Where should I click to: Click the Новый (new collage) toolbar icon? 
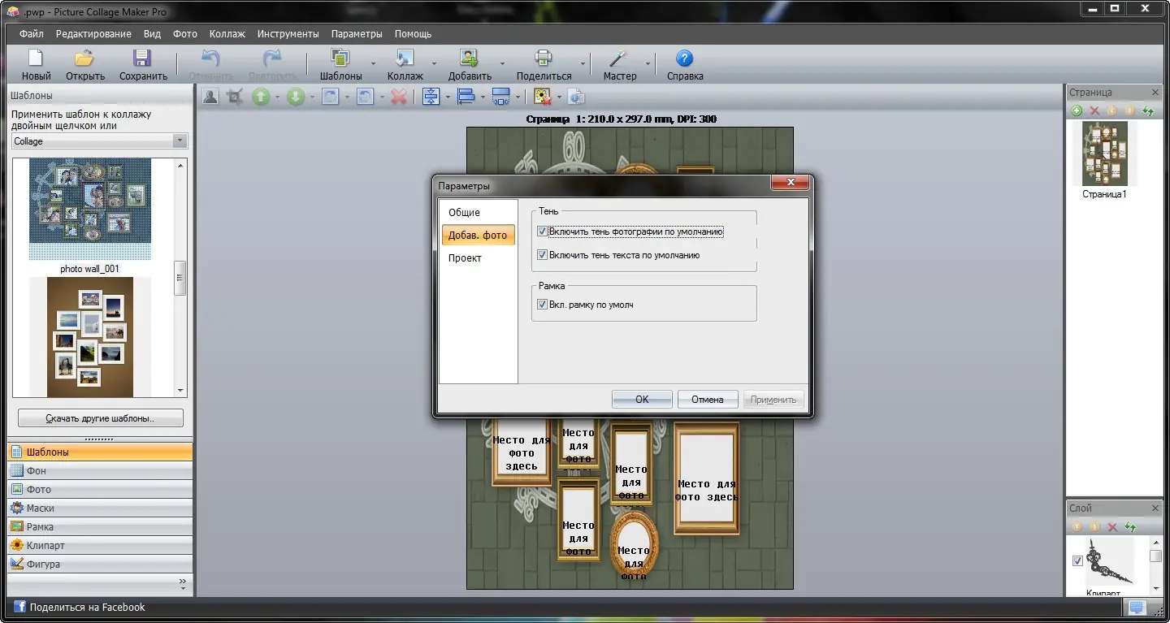36,58
